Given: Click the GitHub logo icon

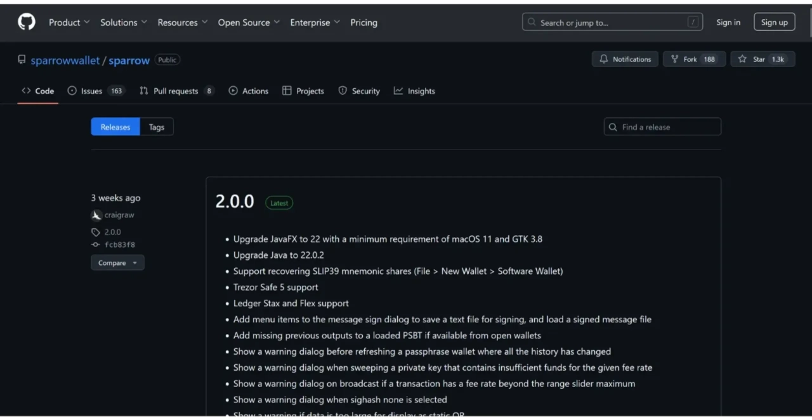Looking at the screenshot, I should pos(27,22).
